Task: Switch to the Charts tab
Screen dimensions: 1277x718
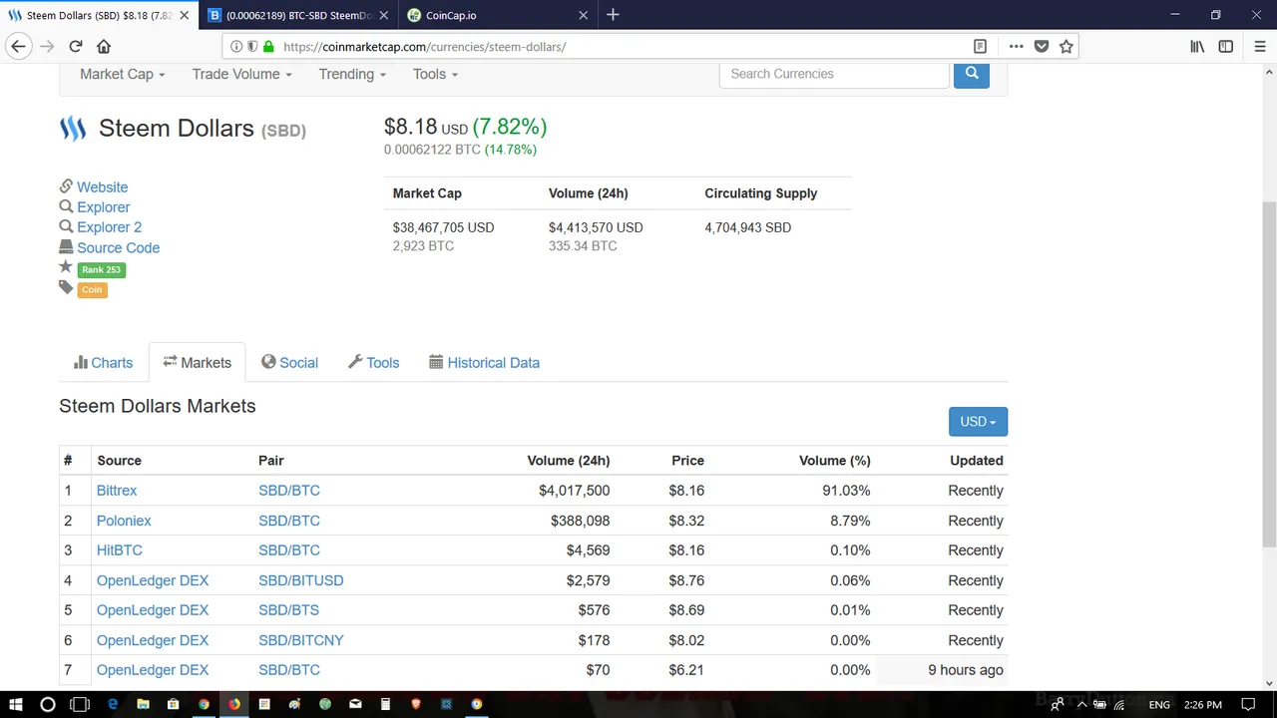Action: pos(103,363)
